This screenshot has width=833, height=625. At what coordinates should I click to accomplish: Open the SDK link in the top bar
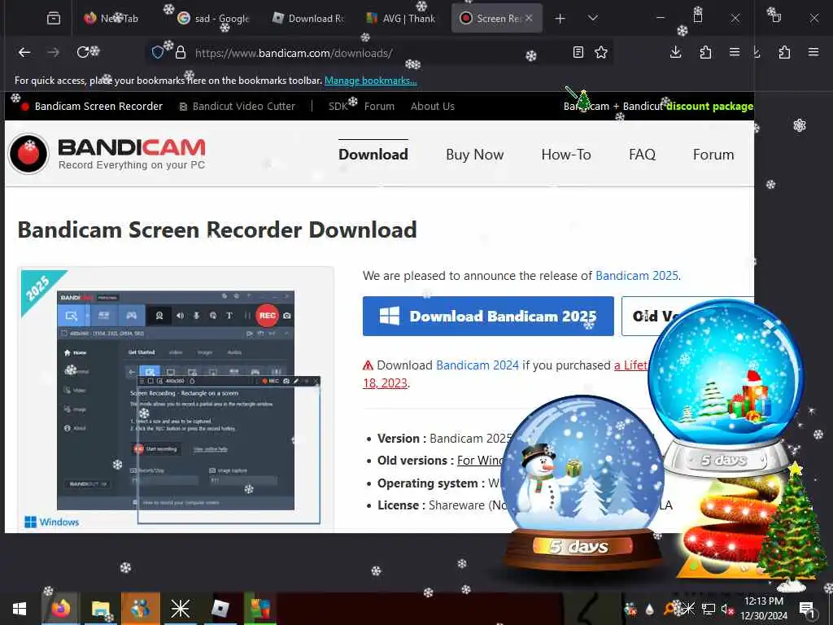tap(338, 107)
